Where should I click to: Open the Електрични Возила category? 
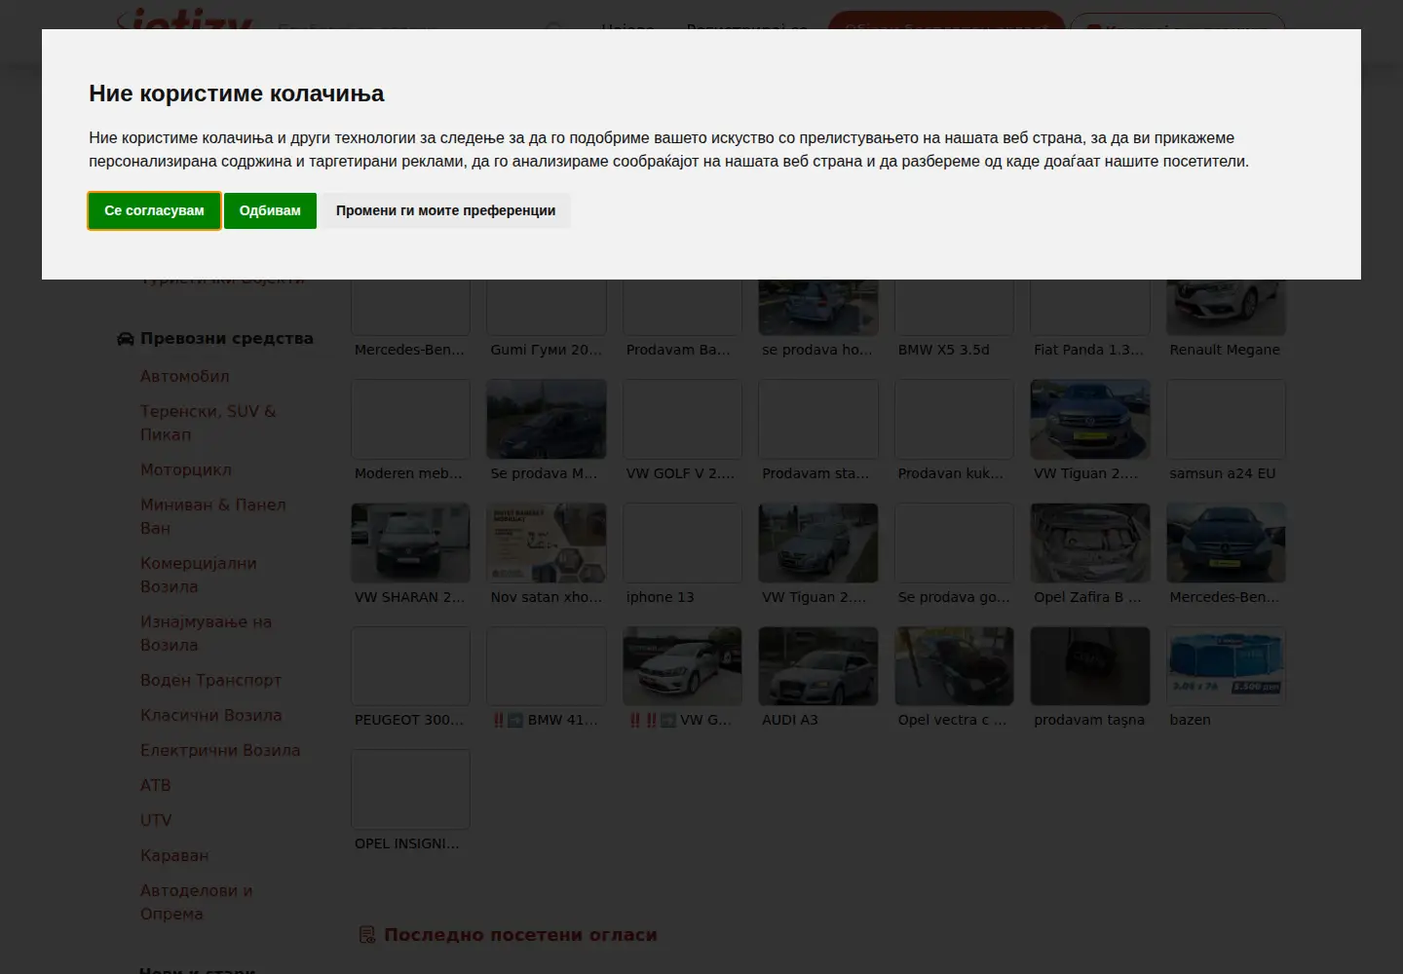(x=220, y=750)
